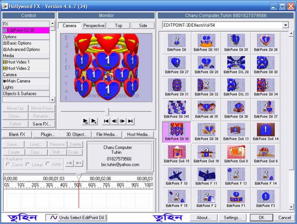
Task: Select EditPoint Dil 341 effect
Action: [x=177, y=110]
